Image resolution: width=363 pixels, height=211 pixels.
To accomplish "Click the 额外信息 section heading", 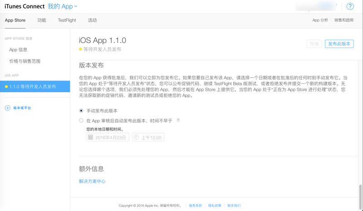I will (x=91, y=169).
